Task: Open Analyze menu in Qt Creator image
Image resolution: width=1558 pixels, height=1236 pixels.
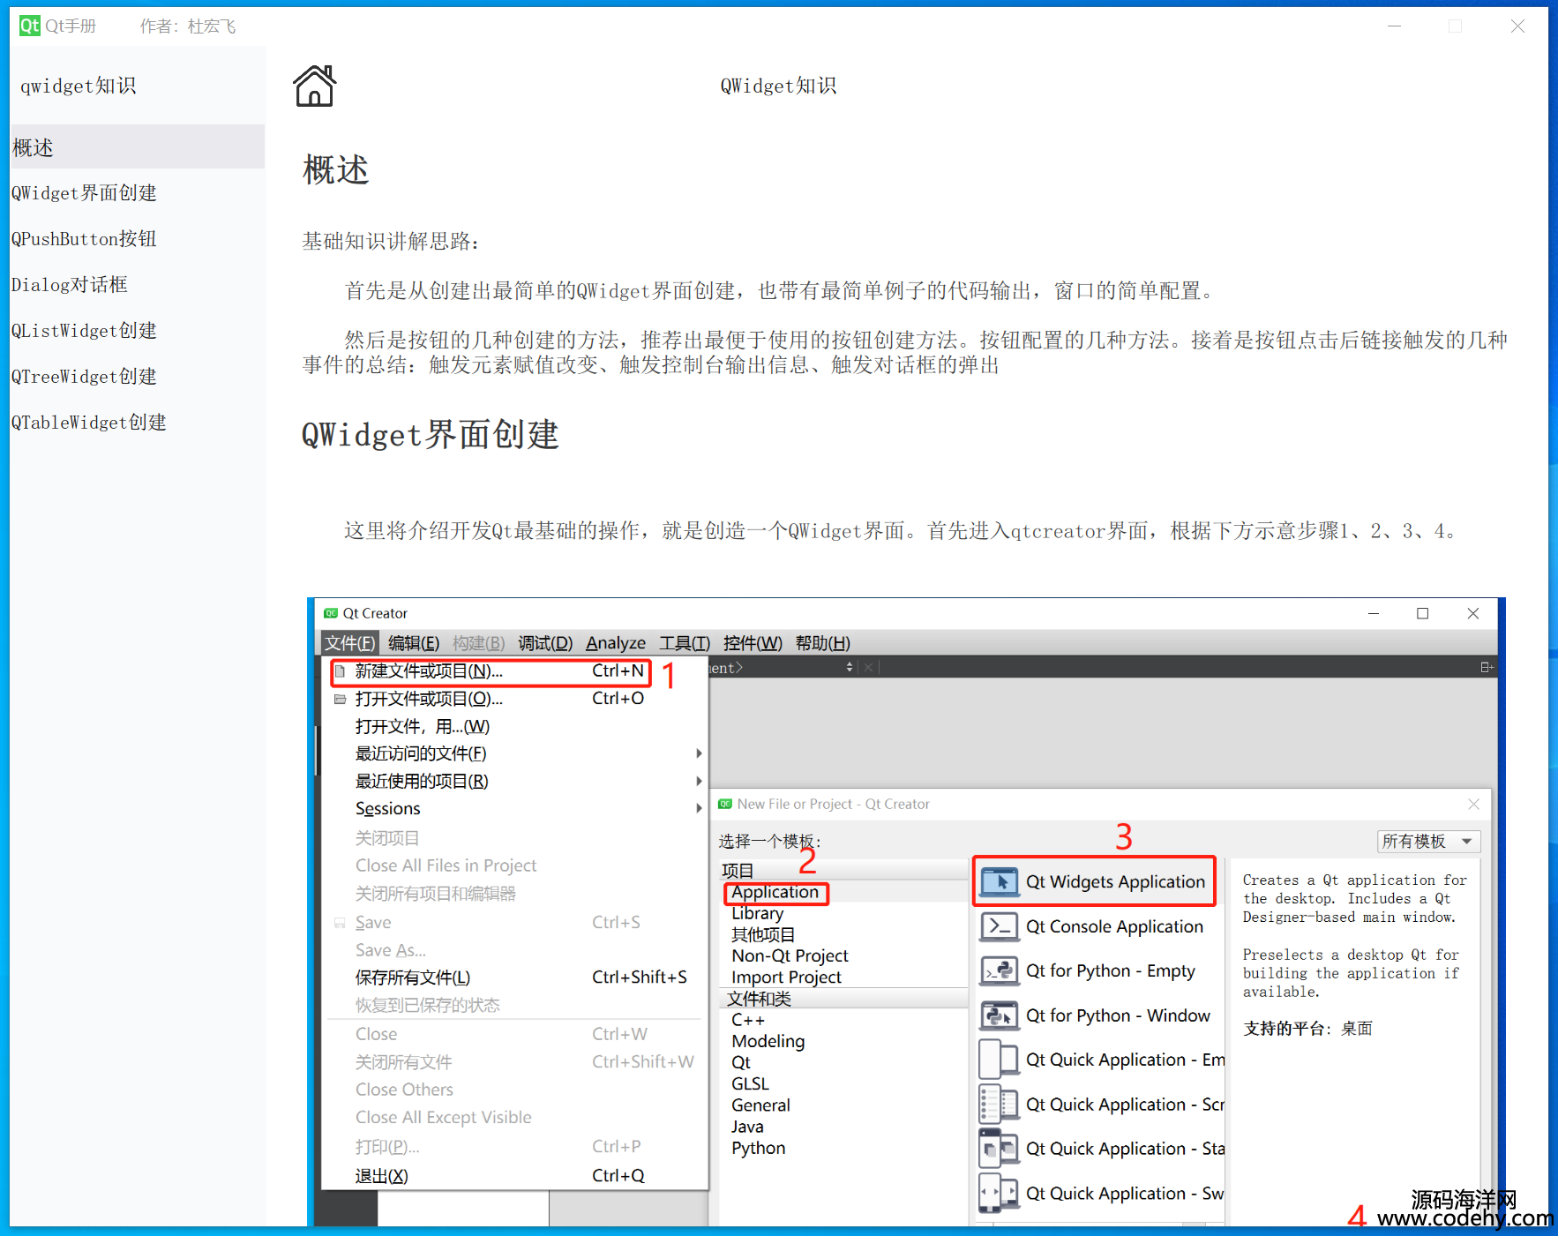Action: tap(616, 642)
